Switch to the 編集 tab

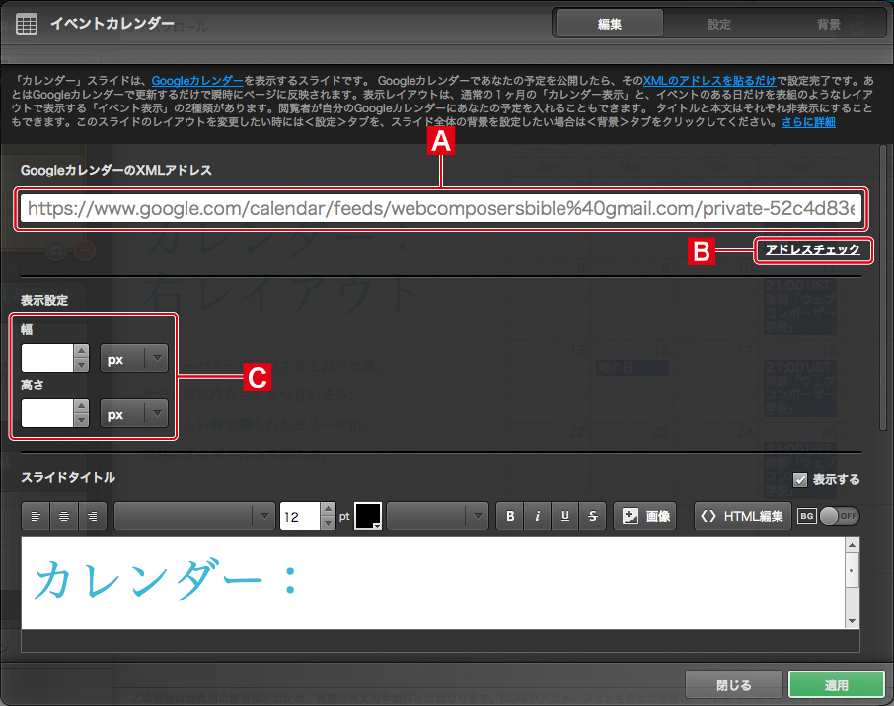pyautogui.click(x=609, y=24)
